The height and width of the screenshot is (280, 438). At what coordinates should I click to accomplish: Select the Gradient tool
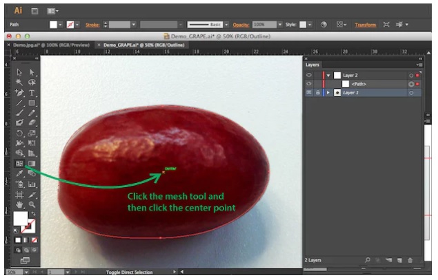(x=32, y=164)
